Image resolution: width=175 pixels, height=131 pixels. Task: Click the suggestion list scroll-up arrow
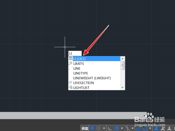tap(122, 59)
